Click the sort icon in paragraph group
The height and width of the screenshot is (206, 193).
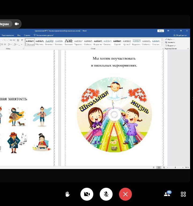18,40
